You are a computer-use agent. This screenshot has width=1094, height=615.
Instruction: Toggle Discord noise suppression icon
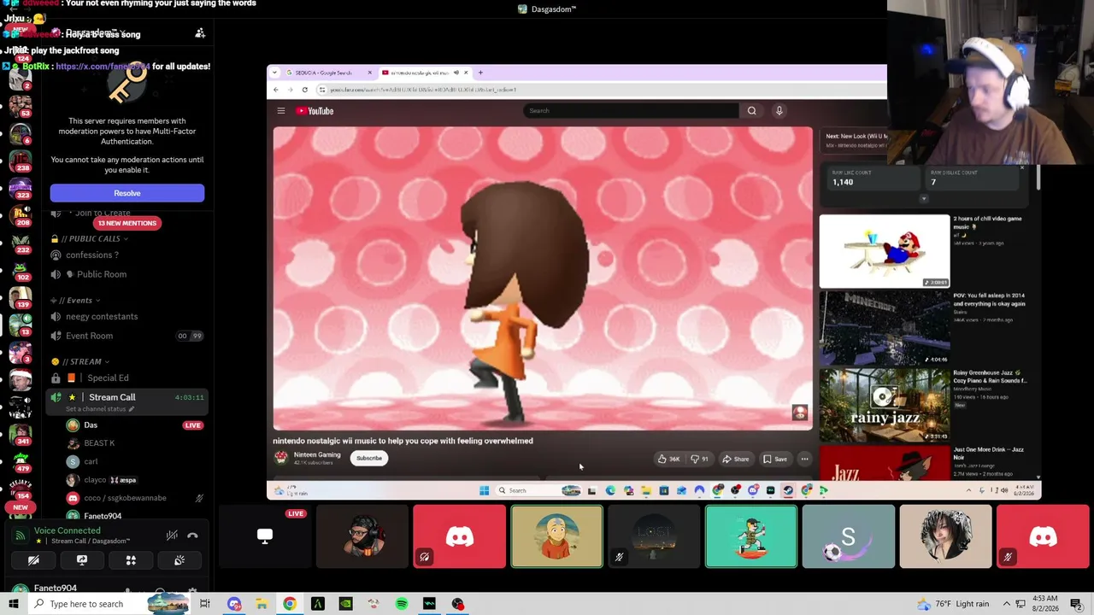pyautogui.click(x=172, y=536)
